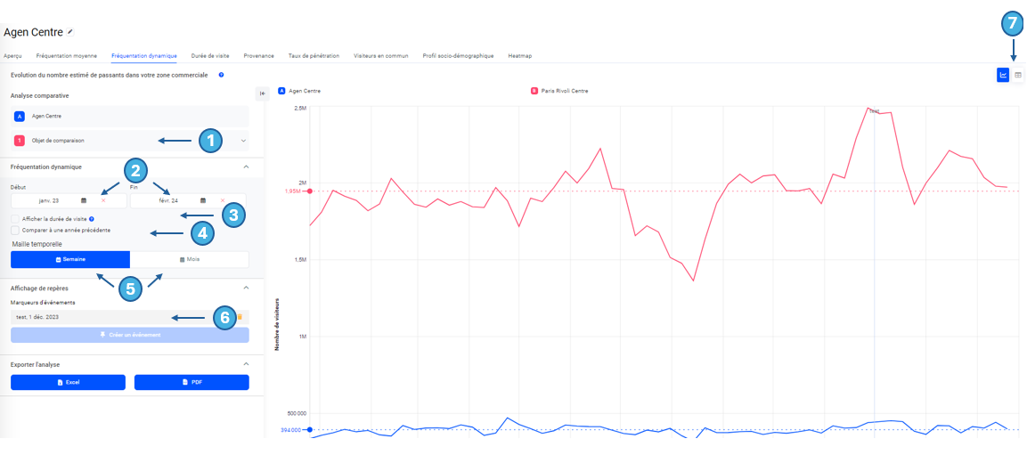Collapse the left panel with the arrow icon
Screen dimensions: 1027x455
(262, 93)
